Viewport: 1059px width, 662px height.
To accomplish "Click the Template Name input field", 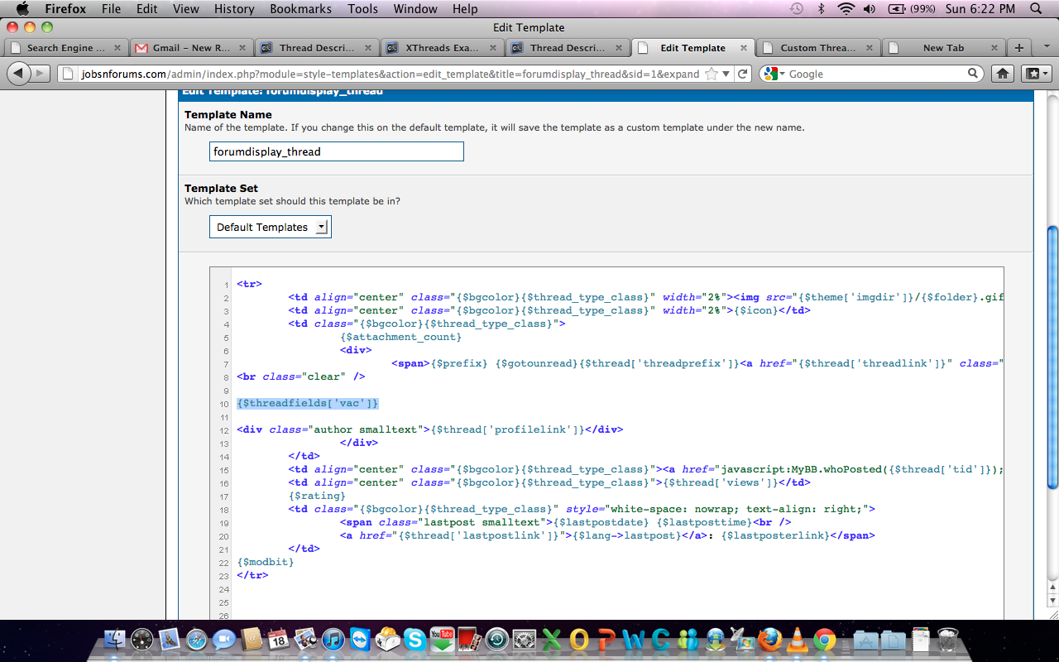I will (336, 151).
